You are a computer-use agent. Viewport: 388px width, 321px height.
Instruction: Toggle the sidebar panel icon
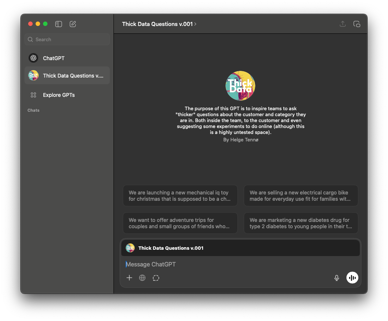(58, 24)
